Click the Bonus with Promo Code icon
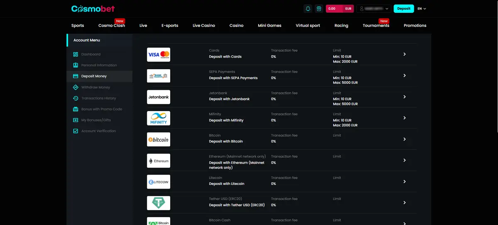This screenshot has width=498, height=225. point(76,109)
